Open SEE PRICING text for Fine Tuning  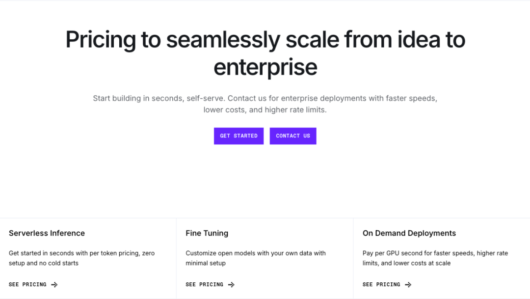(x=204, y=285)
